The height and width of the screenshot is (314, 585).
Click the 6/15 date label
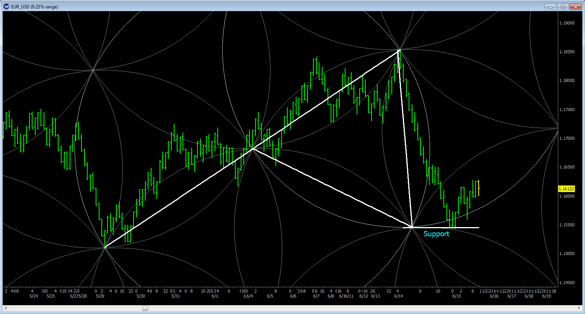456,296
